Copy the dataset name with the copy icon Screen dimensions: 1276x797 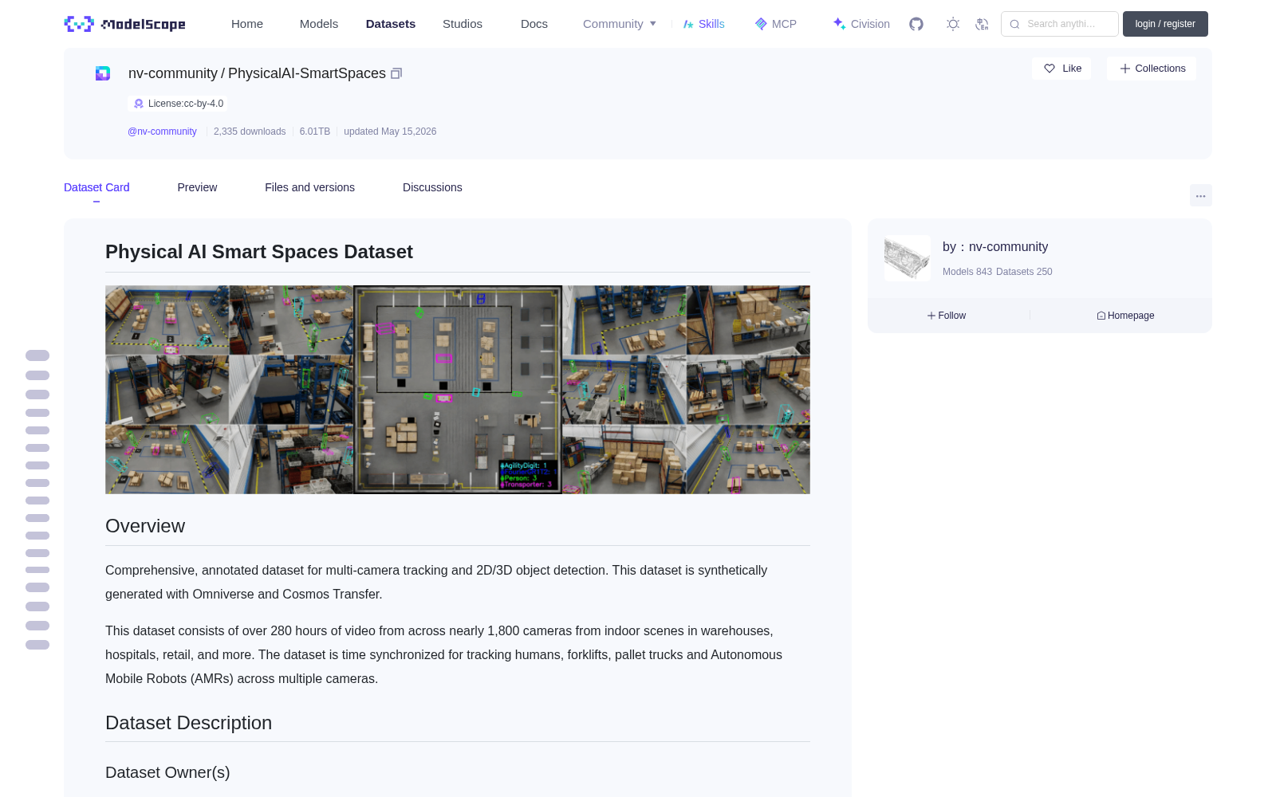396,73
